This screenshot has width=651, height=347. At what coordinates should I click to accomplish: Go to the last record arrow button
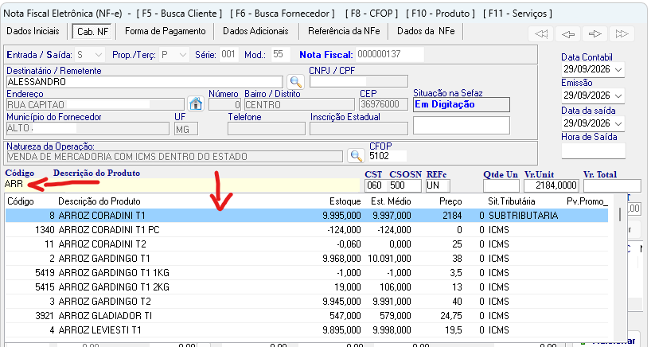[622, 33]
